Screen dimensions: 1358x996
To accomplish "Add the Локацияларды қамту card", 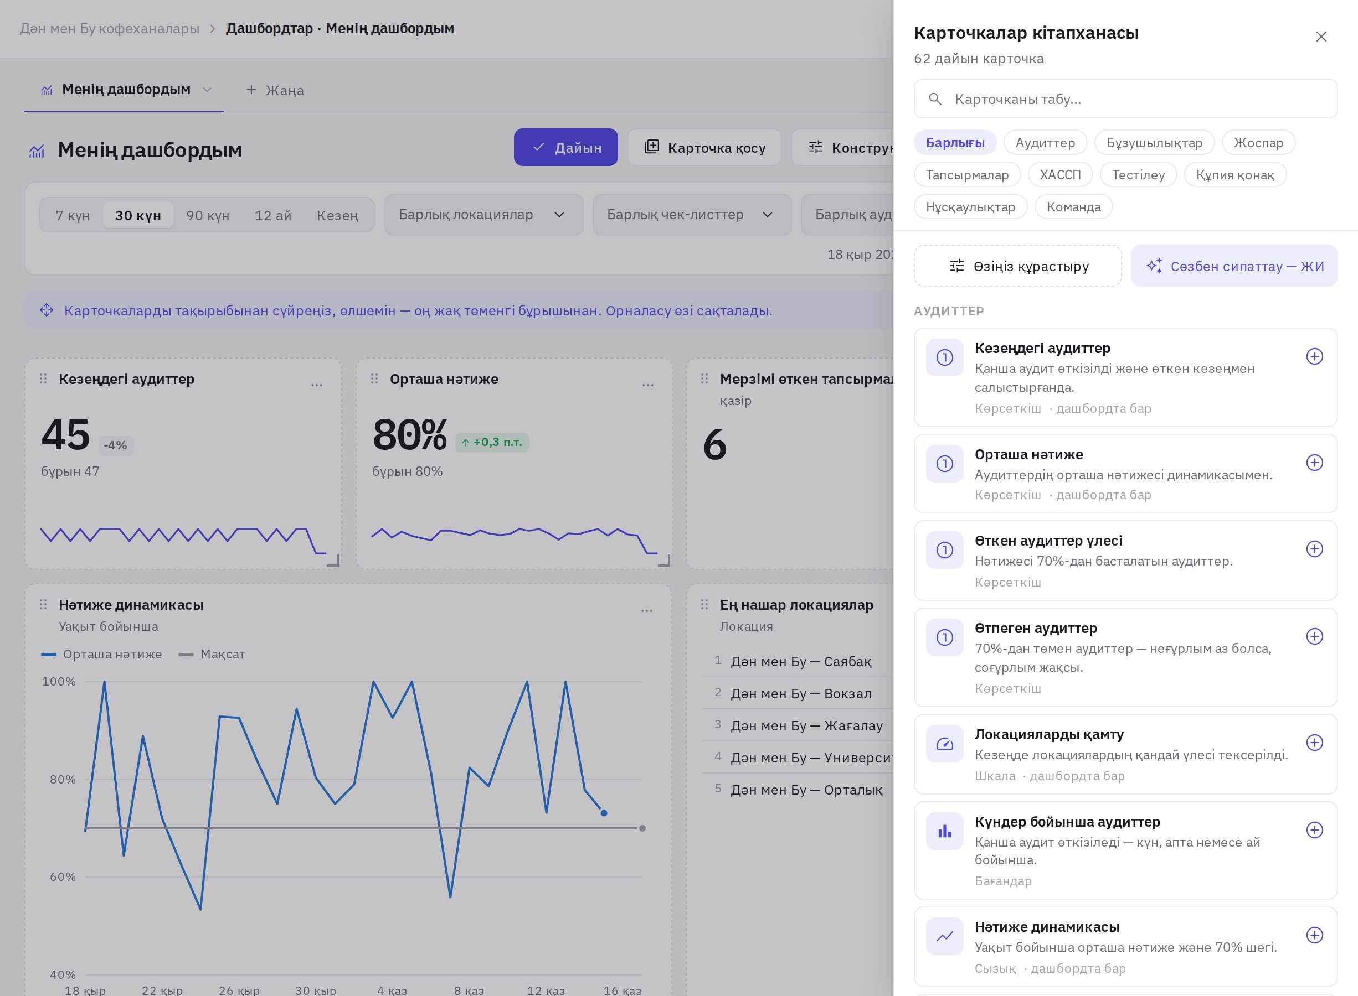I will tap(1315, 742).
